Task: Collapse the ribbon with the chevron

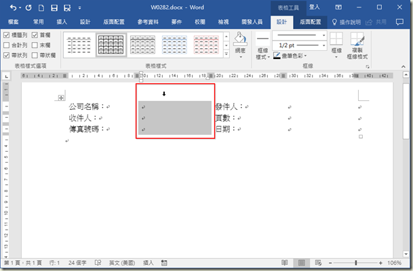Action: (x=404, y=66)
